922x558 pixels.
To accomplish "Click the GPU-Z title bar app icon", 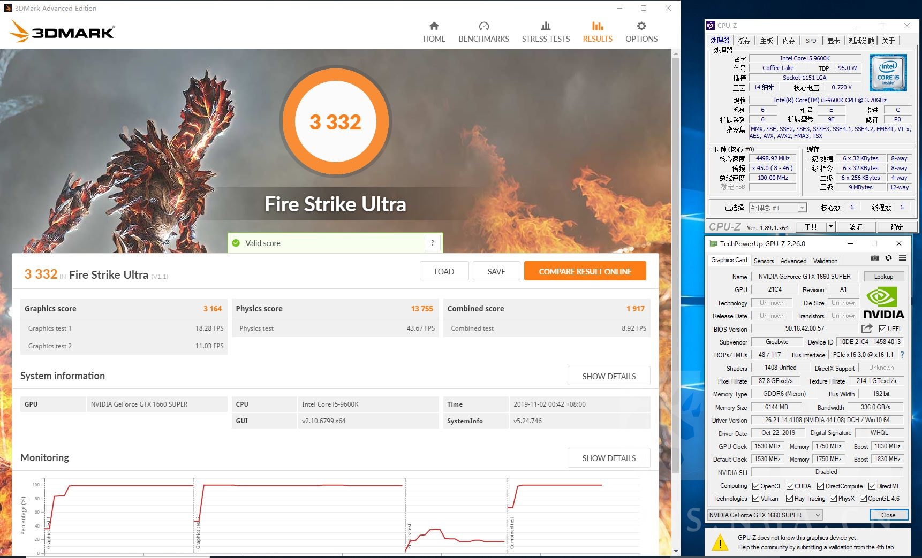I will tap(713, 243).
